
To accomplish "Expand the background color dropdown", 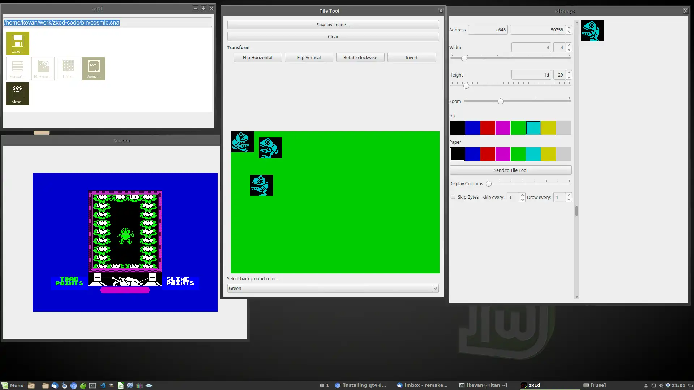I will (434, 288).
